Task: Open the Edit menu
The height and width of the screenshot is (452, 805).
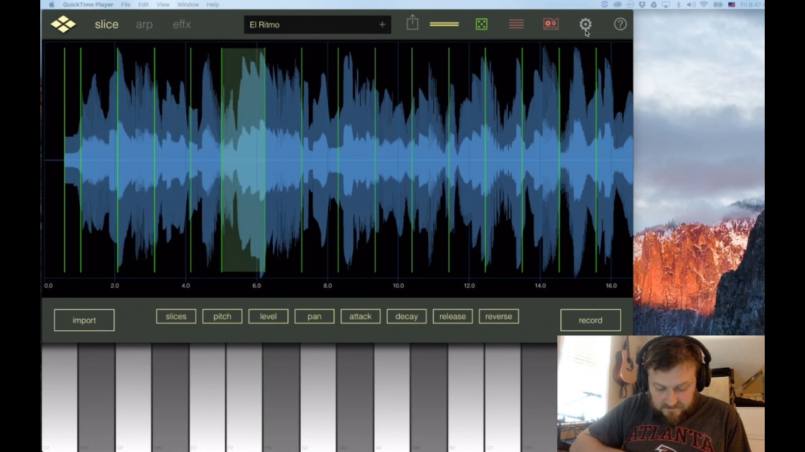Action: [x=143, y=4]
